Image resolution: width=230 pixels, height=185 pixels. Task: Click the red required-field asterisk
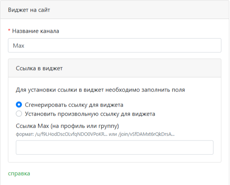pos(9,31)
